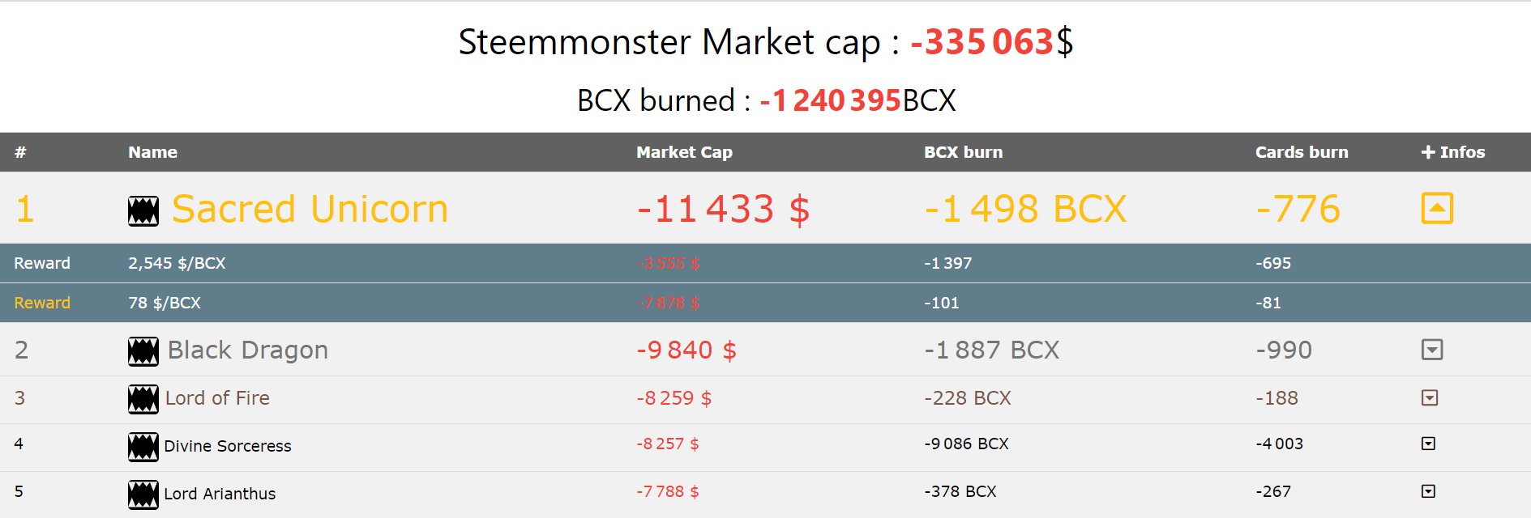The image size is (1531, 518).
Task: Click the red BCX burned total value
Action: pyautogui.click(x=828, y=100)
